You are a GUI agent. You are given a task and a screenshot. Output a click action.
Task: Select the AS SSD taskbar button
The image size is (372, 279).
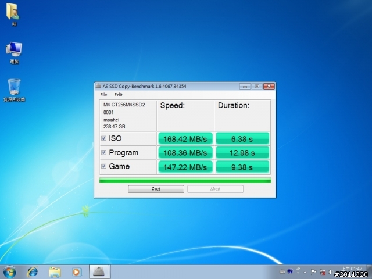click(99, 272)
